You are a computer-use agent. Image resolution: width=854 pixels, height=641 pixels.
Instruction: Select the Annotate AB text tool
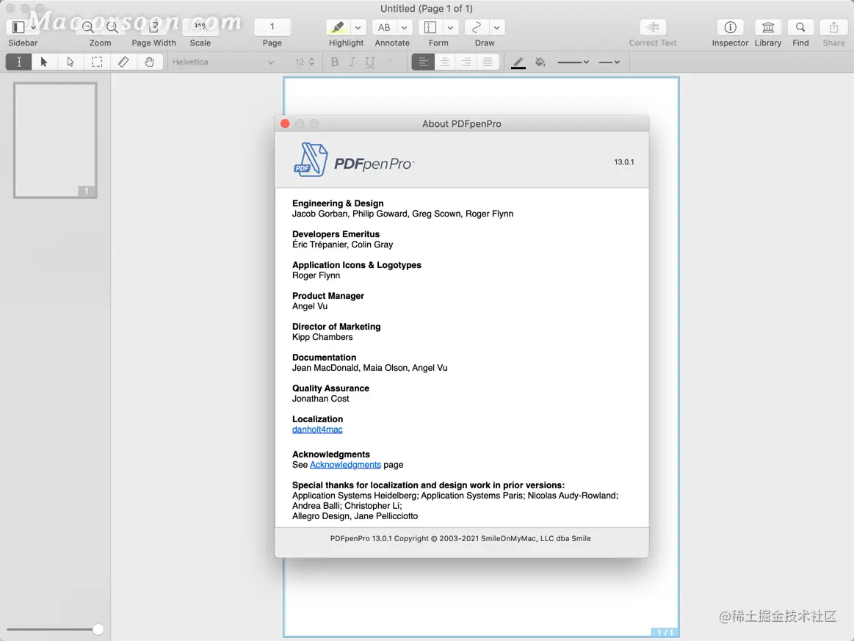(384, 26)
